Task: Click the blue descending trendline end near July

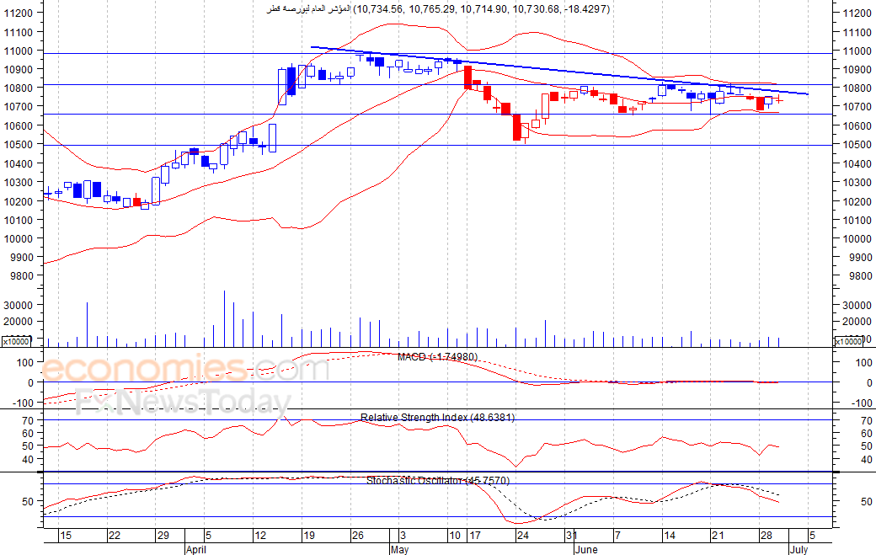Action: 806,93
